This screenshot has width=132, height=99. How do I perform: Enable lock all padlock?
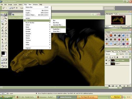117,57
